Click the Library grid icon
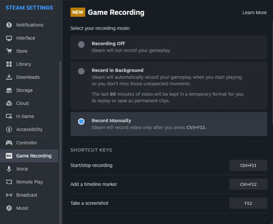This screenshot has width=273, height=224. (x=9, y=64)
